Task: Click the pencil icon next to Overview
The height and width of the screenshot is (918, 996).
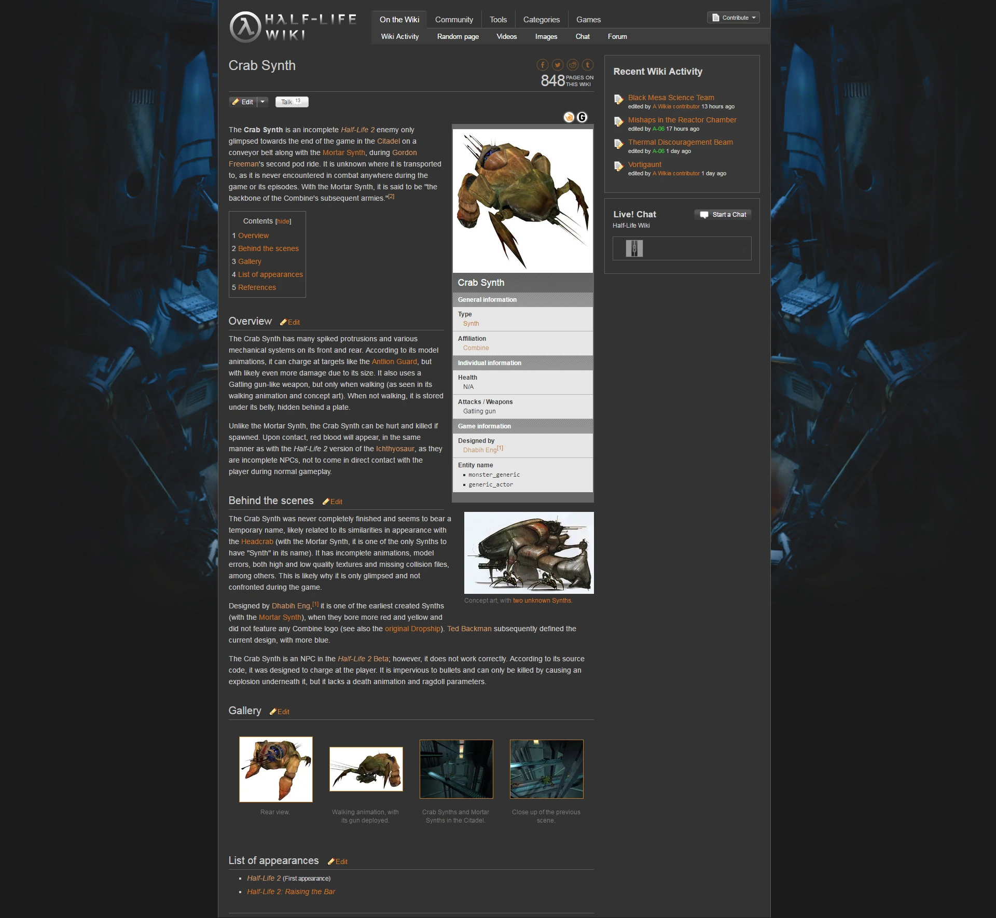Action: tap(283, 322)
